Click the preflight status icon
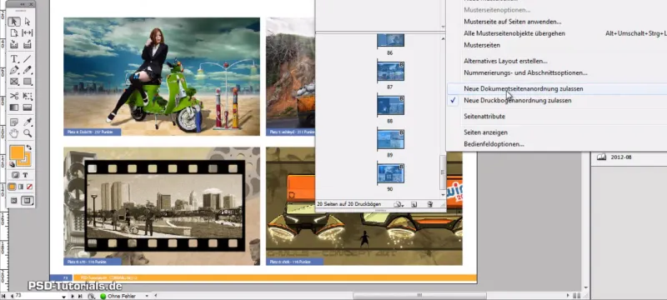The height and width of the screenshot is (300, 667). click(91, 296)
